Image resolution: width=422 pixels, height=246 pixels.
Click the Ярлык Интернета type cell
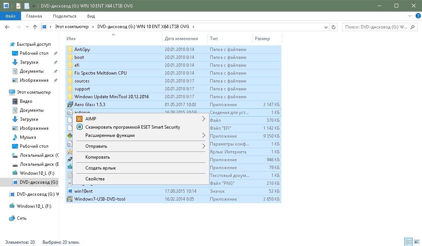tap(228, 152)
